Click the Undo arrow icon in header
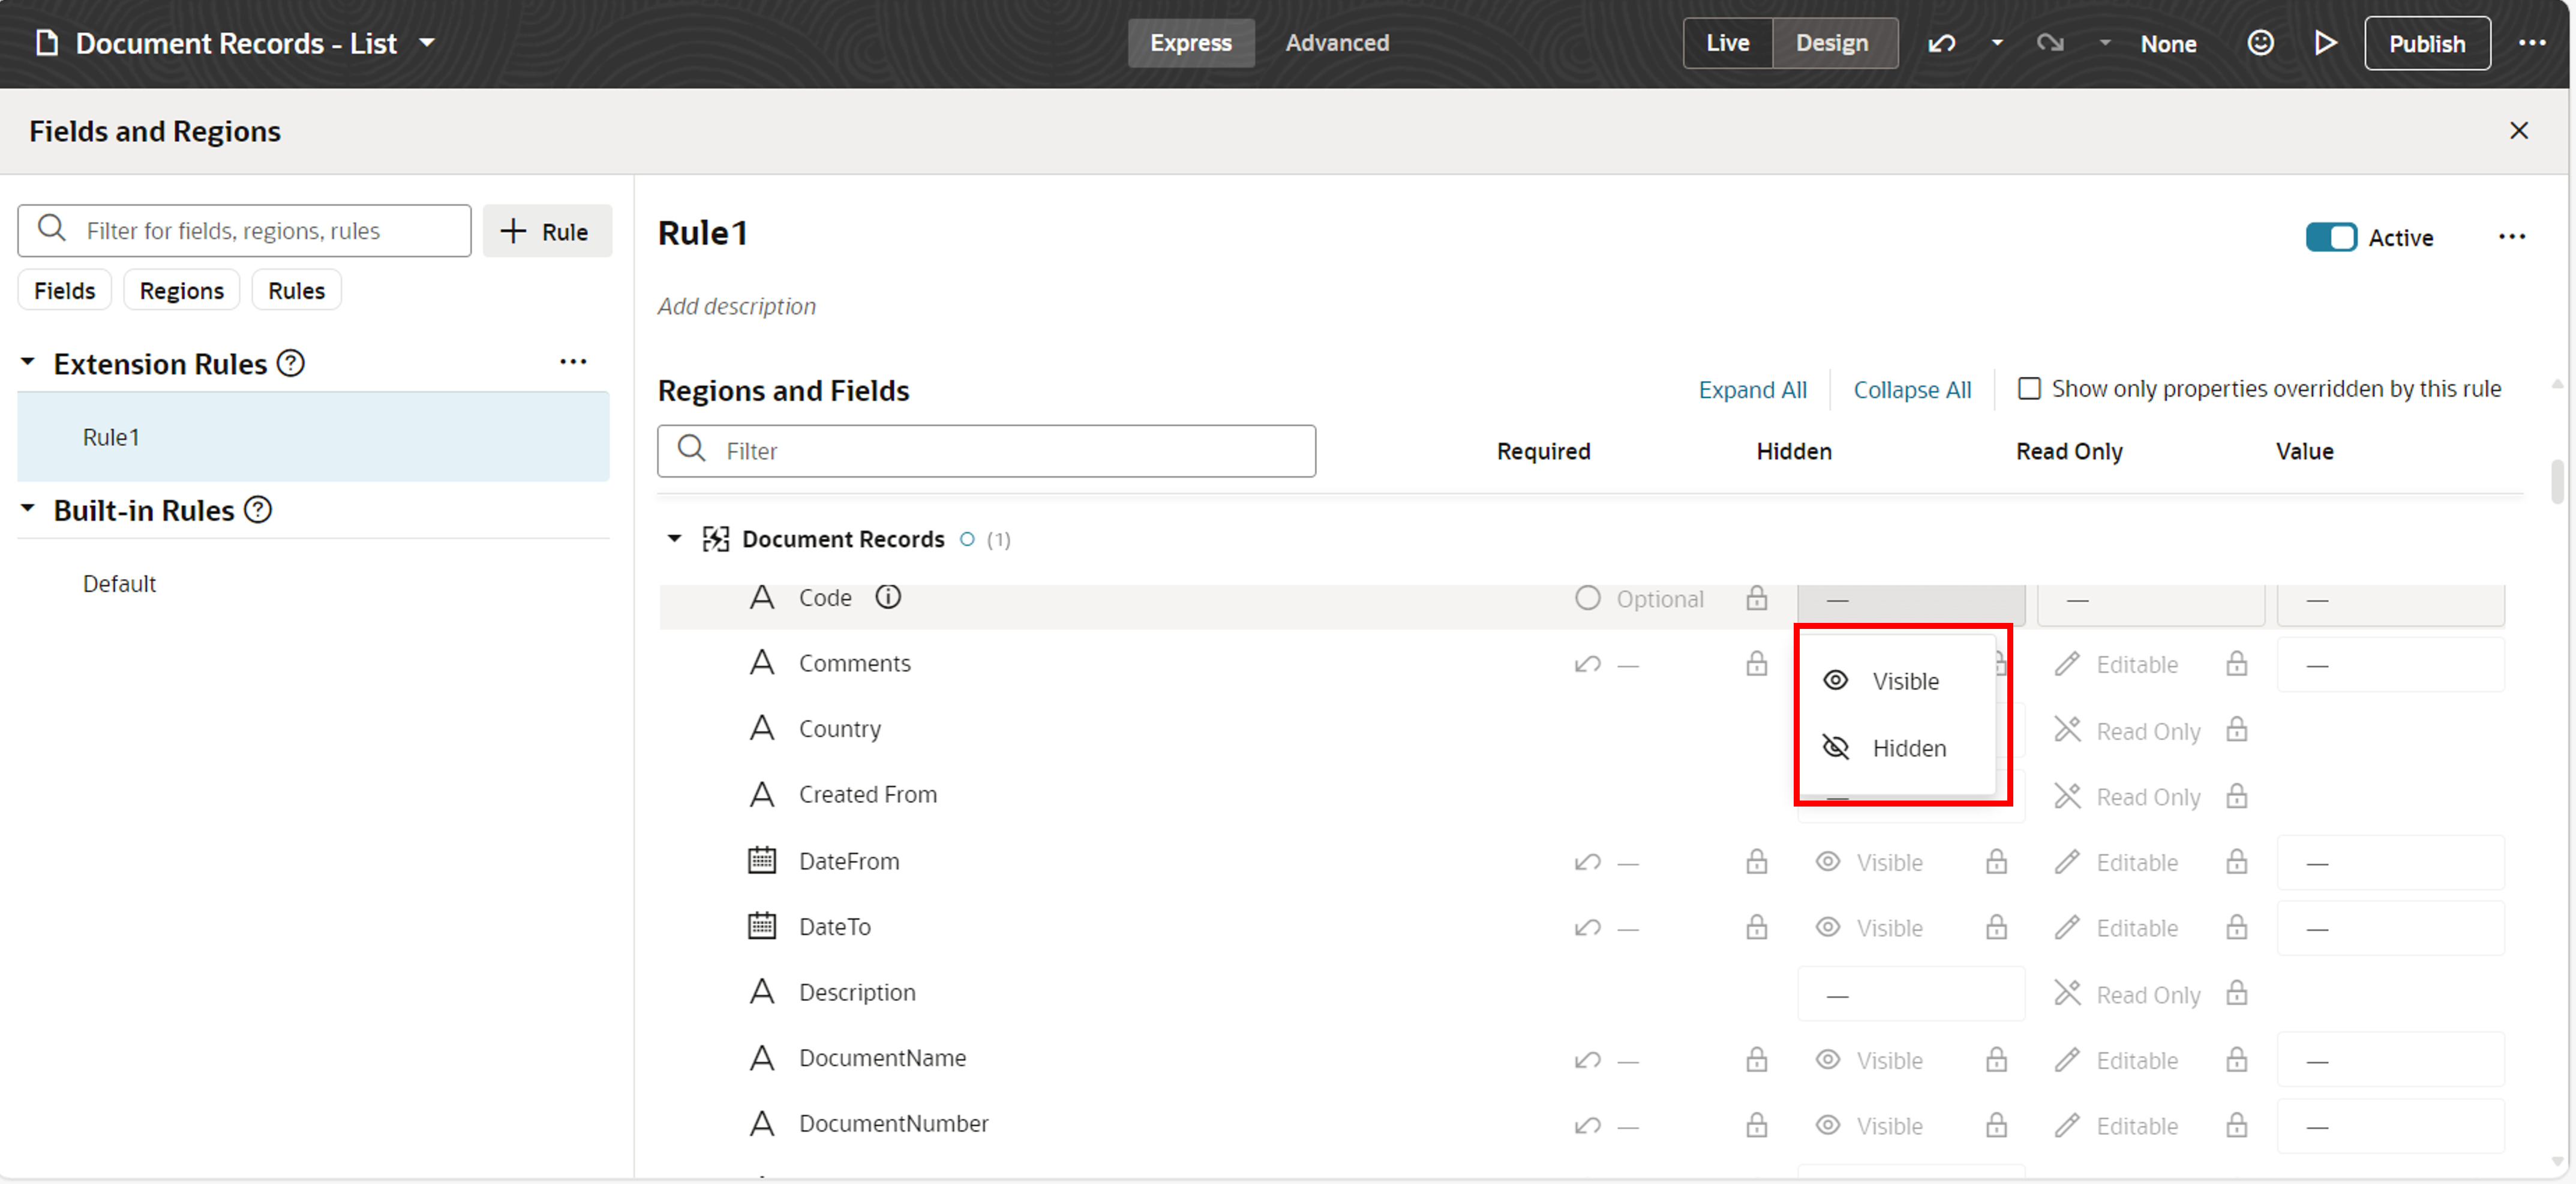Viewport: 2576px width, 1184px height. [x=1941, y=43]
